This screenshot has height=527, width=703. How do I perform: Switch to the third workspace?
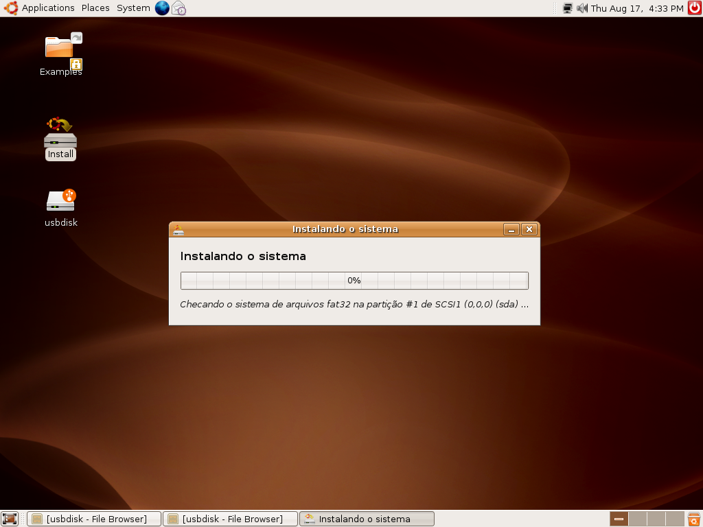pos(656,519)
